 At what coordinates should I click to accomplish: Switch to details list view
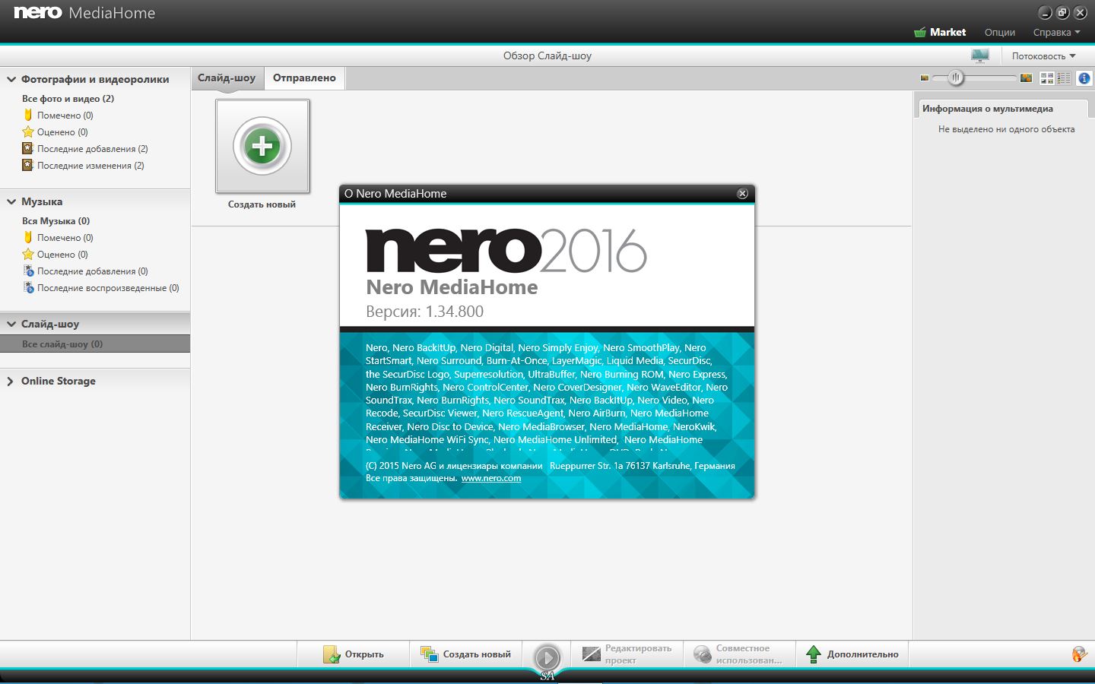pos(1064,78)
